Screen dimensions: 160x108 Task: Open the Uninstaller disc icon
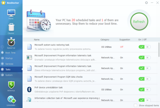pyautogui.click(x=11, y=99)
